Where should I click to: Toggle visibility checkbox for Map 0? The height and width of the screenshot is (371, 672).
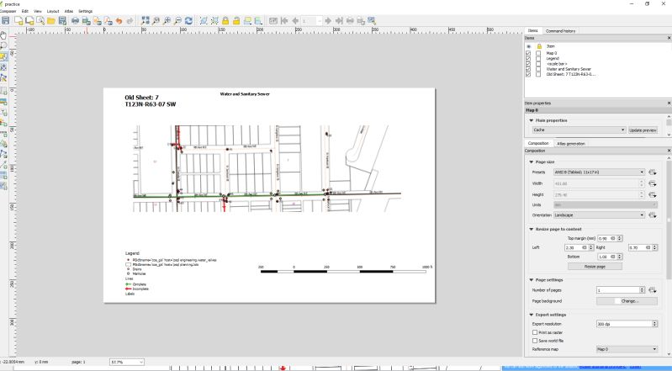528,53
